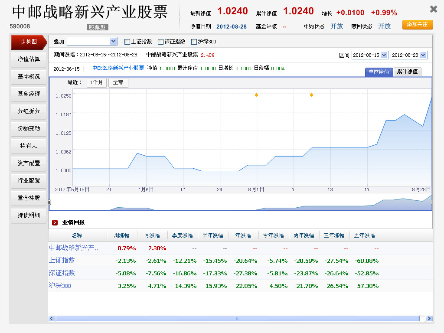
Task: Open the 分红拆分 sidebar tab
Action: click(29, 111)
